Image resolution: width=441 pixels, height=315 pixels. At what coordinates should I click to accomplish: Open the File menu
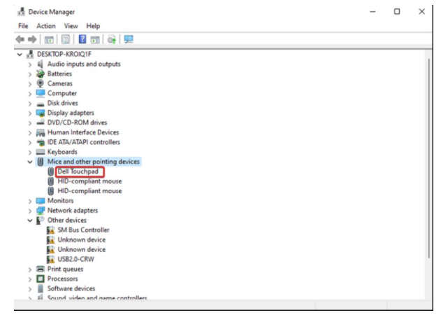pyautogui.click(x=23, y=27)
